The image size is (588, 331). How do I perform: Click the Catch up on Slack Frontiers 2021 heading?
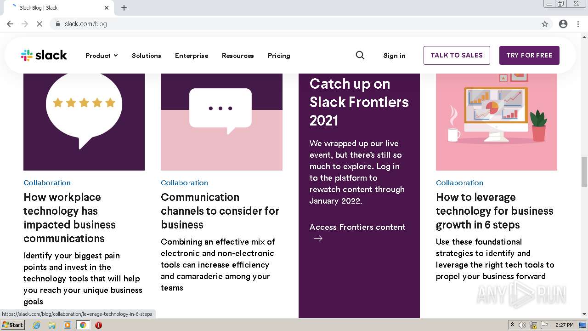(x=359, y=102)
